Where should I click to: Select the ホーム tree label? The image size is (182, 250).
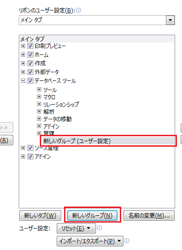42,55
